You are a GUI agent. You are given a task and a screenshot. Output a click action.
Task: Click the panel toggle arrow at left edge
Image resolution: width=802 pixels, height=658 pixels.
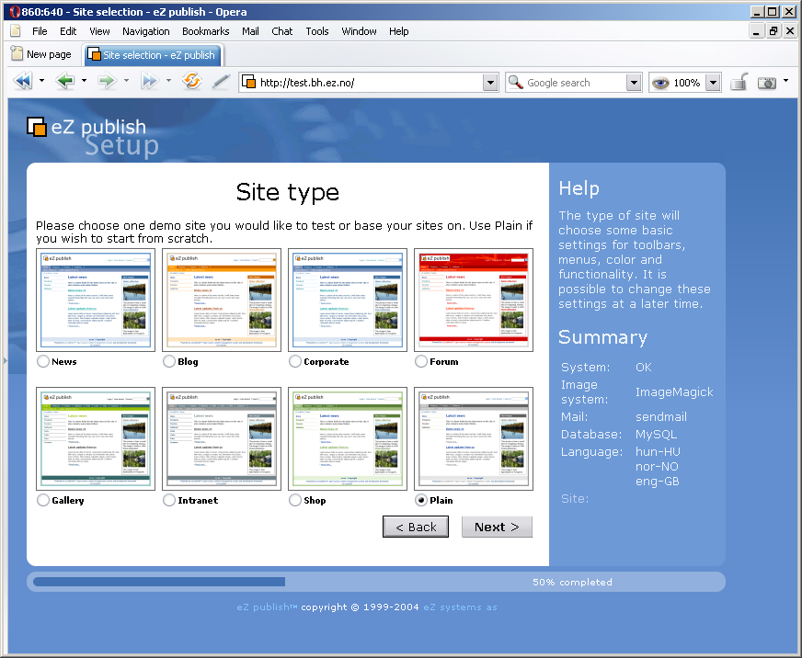pyautogui.click(x=6, y=361)
